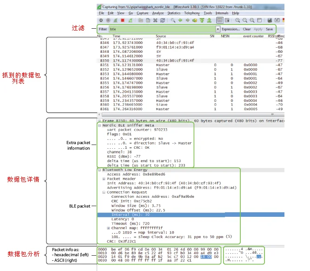Sort by the Source column header
Viewport: 310px width, 271px height.
161,36
